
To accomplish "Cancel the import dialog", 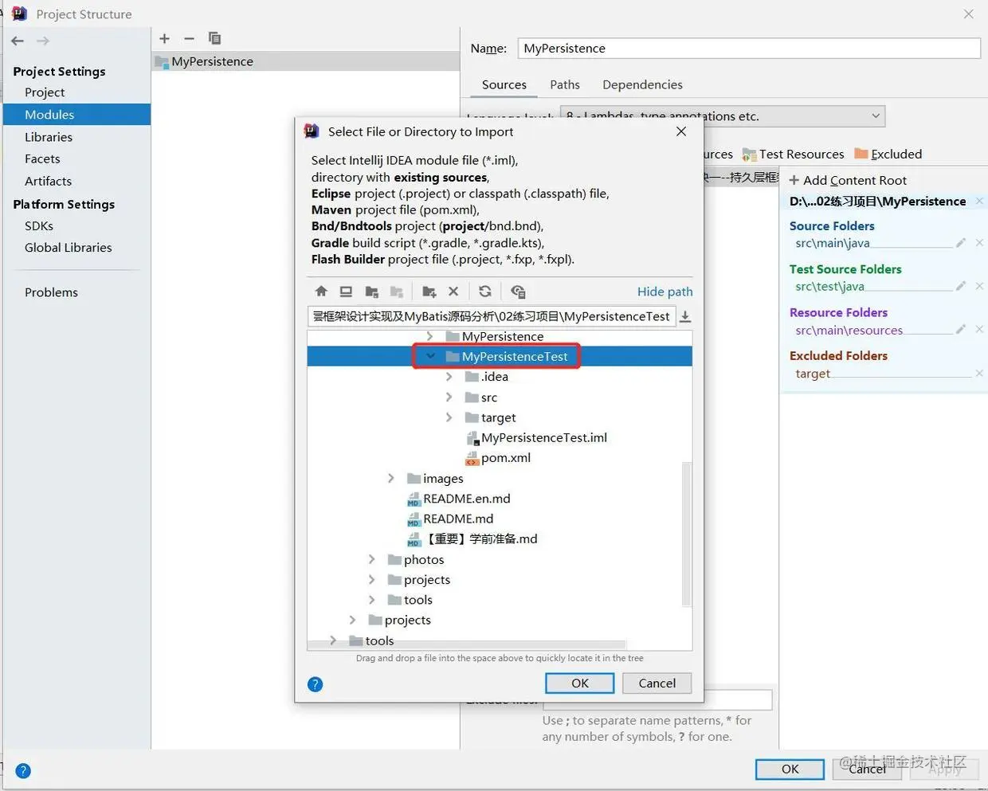I will click(x=657, y=683).
